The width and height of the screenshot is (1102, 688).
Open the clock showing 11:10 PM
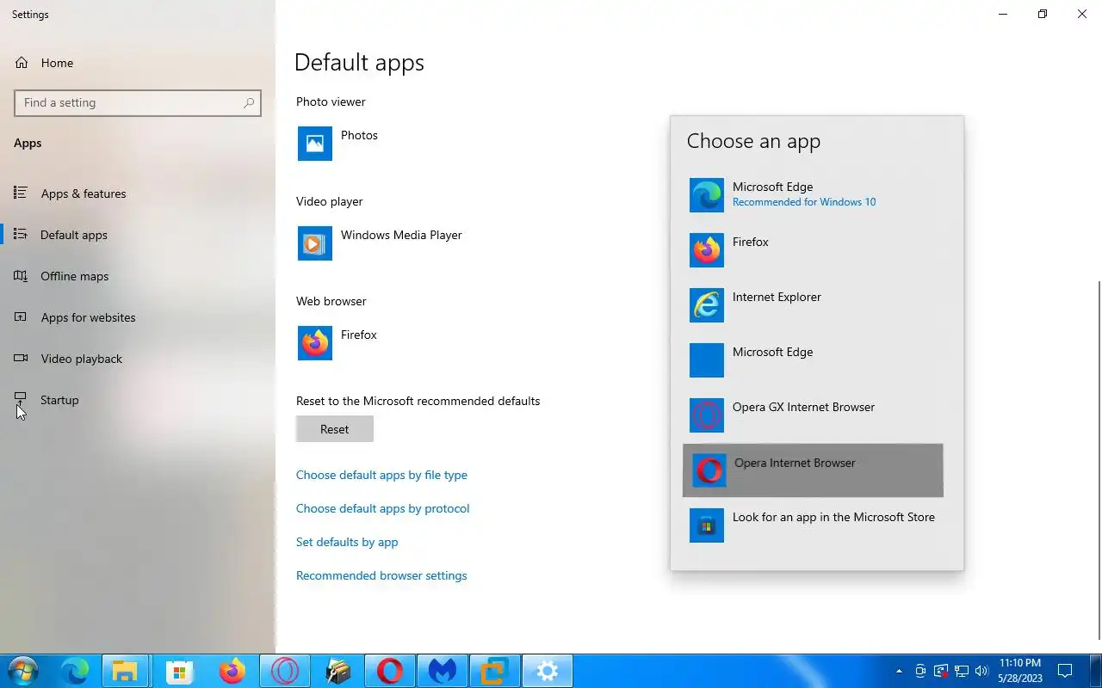coord(1020,671)
